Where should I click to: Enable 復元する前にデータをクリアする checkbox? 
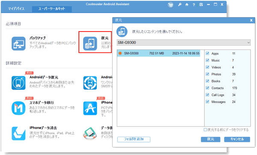click(x=205, y=130)
